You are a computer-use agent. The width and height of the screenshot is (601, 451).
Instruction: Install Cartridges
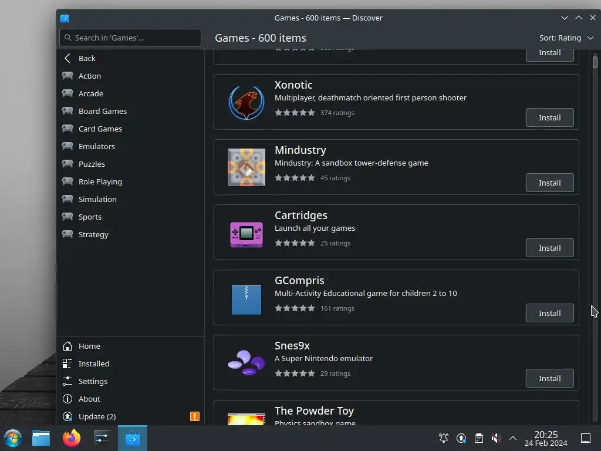click(x=549, y=248)
